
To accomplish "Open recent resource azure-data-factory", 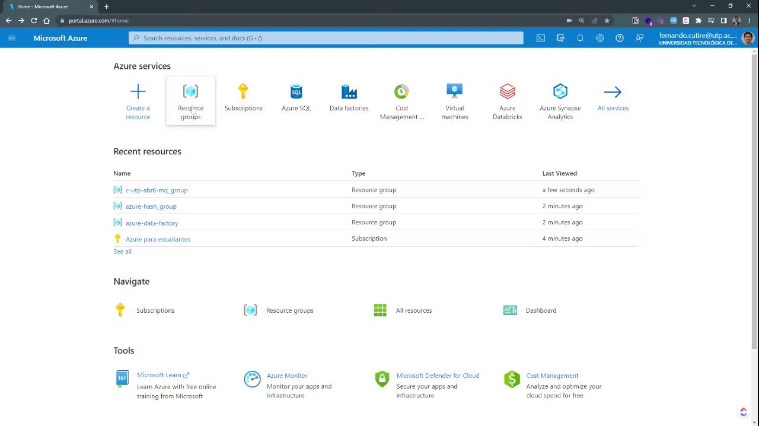I will [x=152, y=223].
